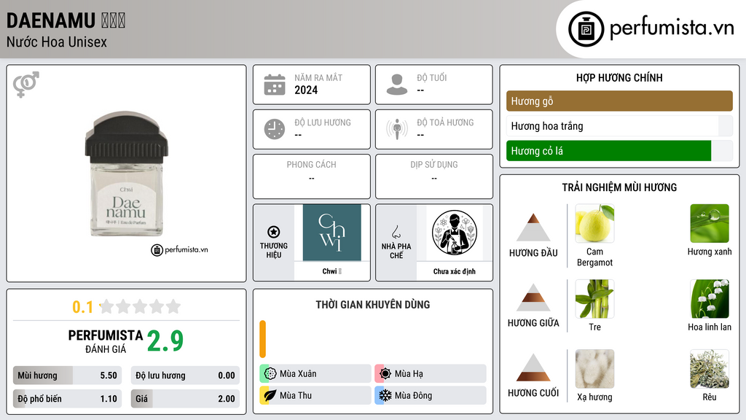Select the Hoa linh lan note image
Image resolution: width=746 pixels, height=420 pixels.
pos(710,298)
